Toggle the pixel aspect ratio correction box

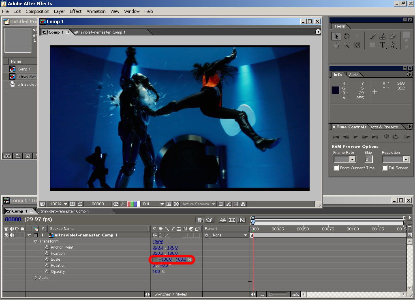click(x=220, y=204)
